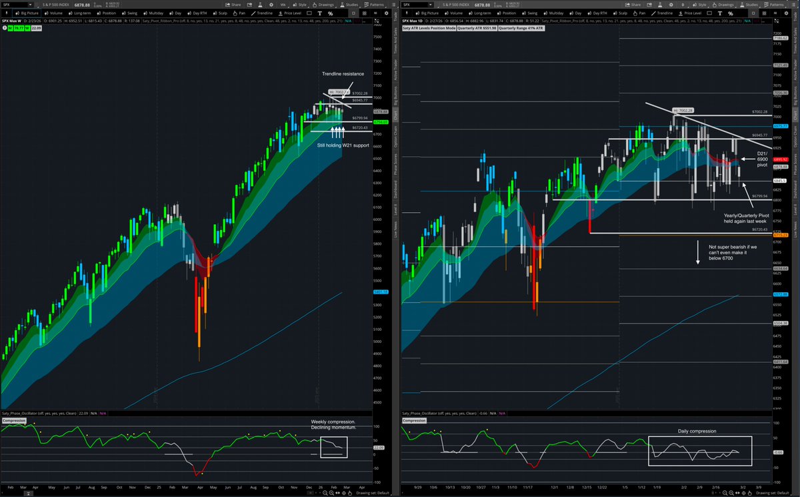Toggle Compression label in right oscillator panel
The height and width of the screenshot is (497, 800).
(414, 421)
